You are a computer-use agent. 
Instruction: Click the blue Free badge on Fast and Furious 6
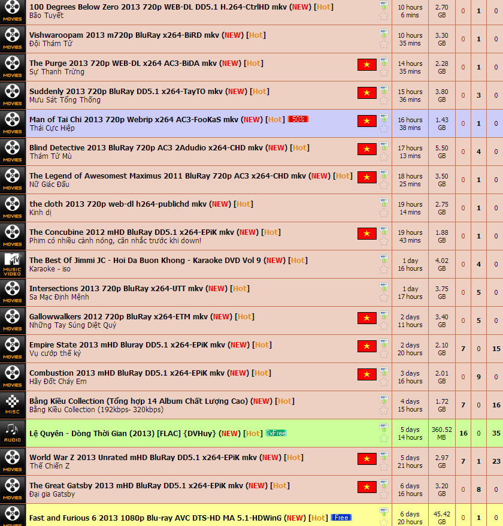[x=341, y=518]
